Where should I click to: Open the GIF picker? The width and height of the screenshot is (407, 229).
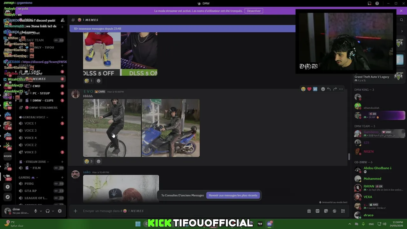click(x=317, y=211)
